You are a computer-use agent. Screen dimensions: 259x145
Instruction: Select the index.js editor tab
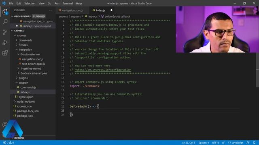click(100, 10)
